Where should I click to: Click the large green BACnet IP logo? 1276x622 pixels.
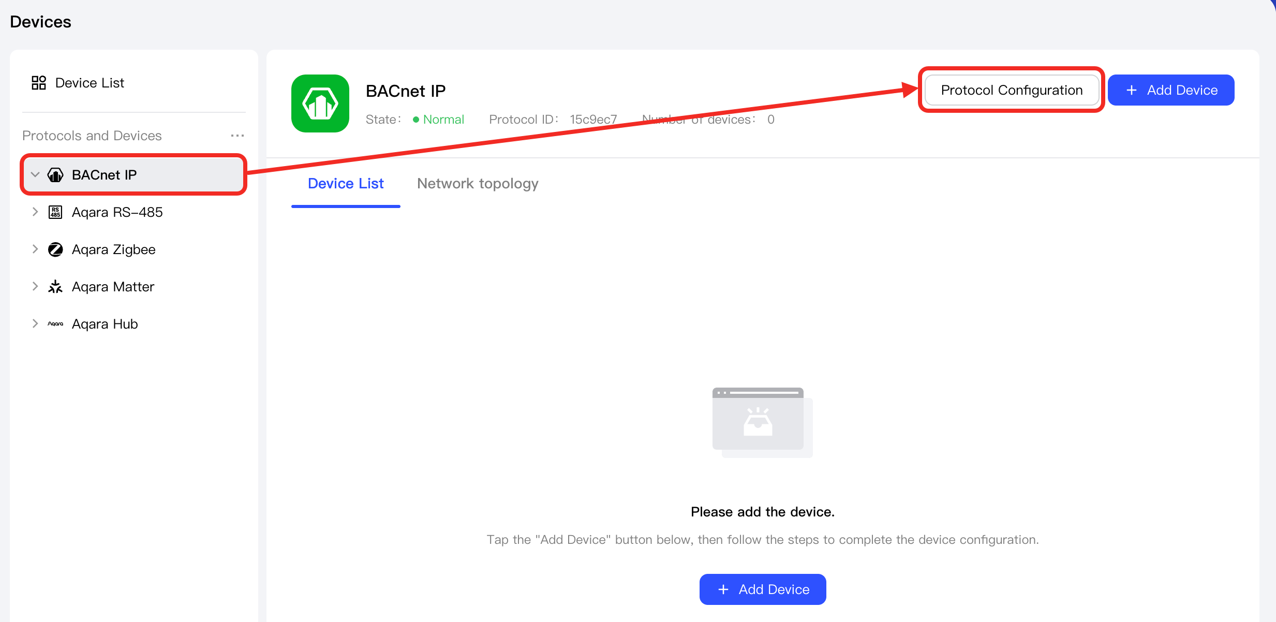(320, 103)
